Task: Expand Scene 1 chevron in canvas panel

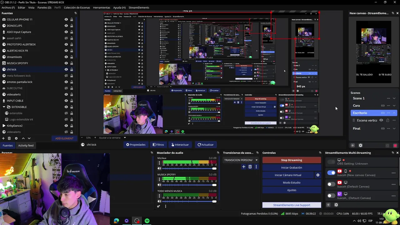Action: 394,98
